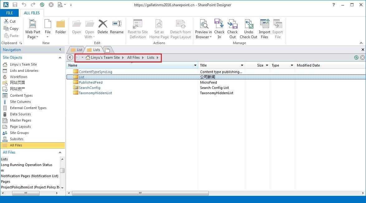Copy the selected item
The height and width of the screenshot is (203, 366).
point(11,28)
